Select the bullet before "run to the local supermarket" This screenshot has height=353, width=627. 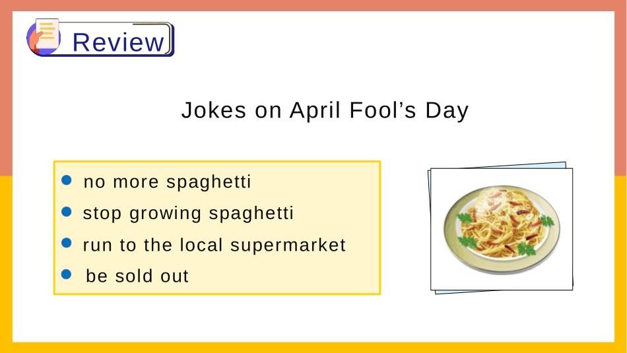(x=67, y=243)
